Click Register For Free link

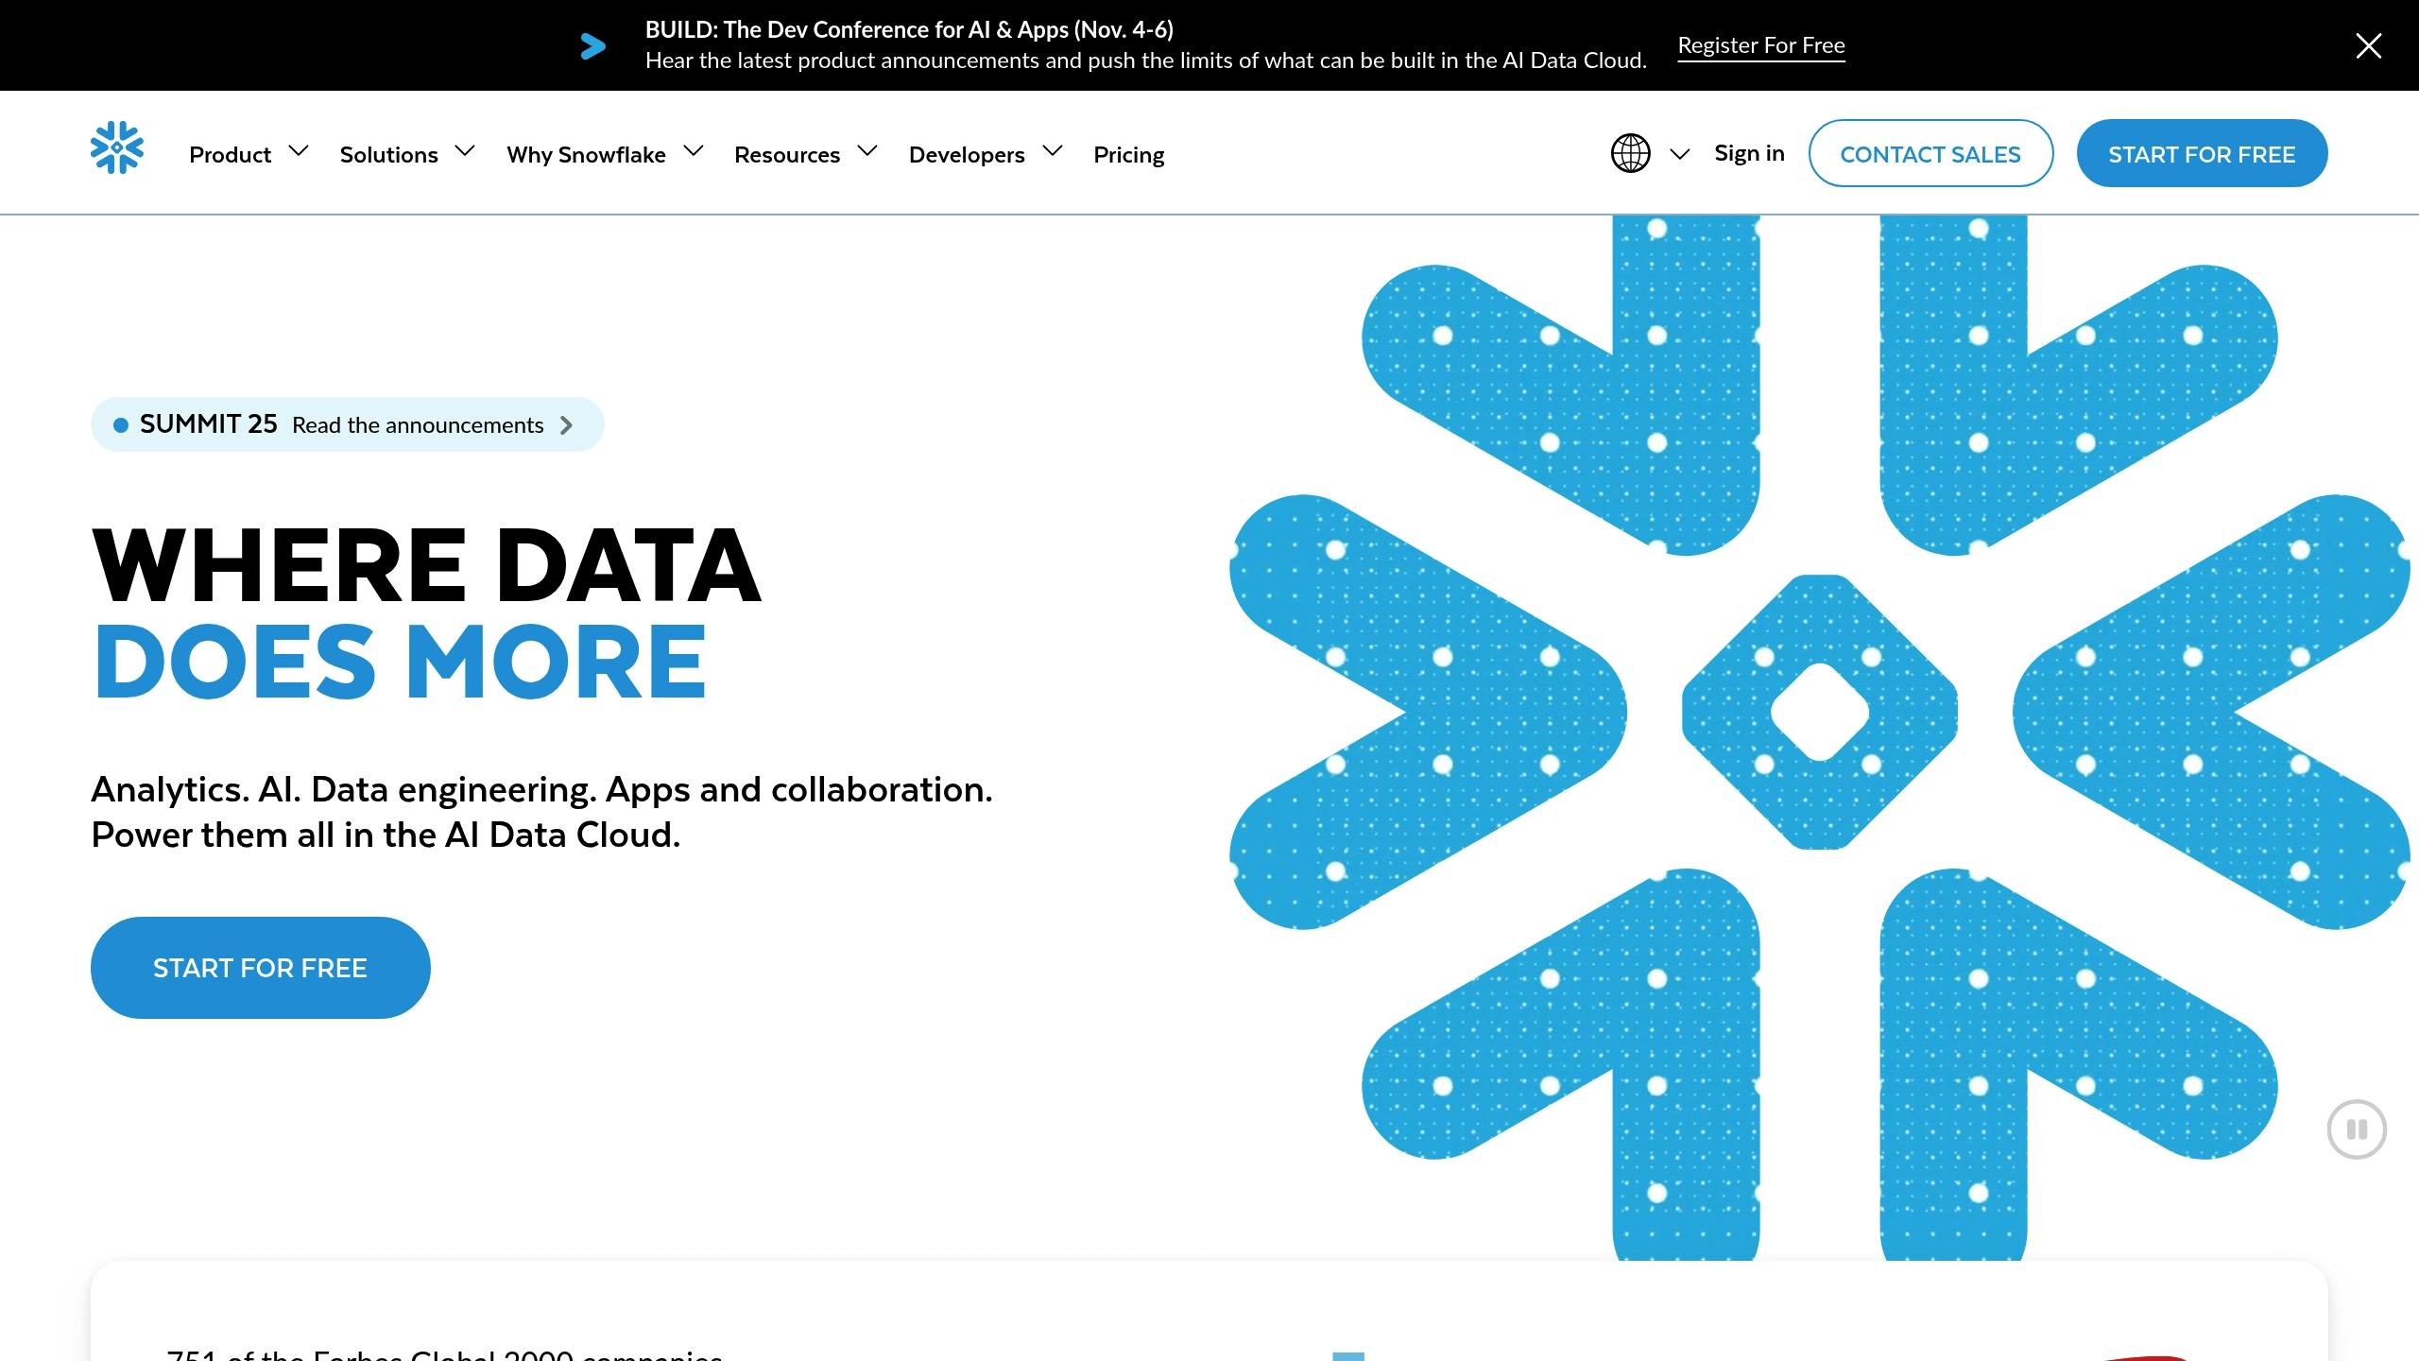(1761, 45)
